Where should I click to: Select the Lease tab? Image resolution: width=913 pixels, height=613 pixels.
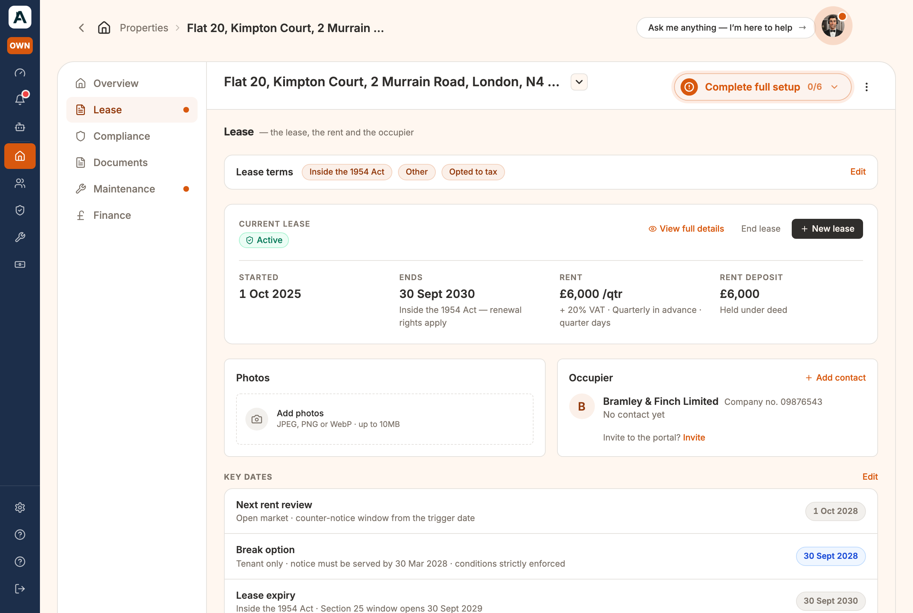point(132,110)
